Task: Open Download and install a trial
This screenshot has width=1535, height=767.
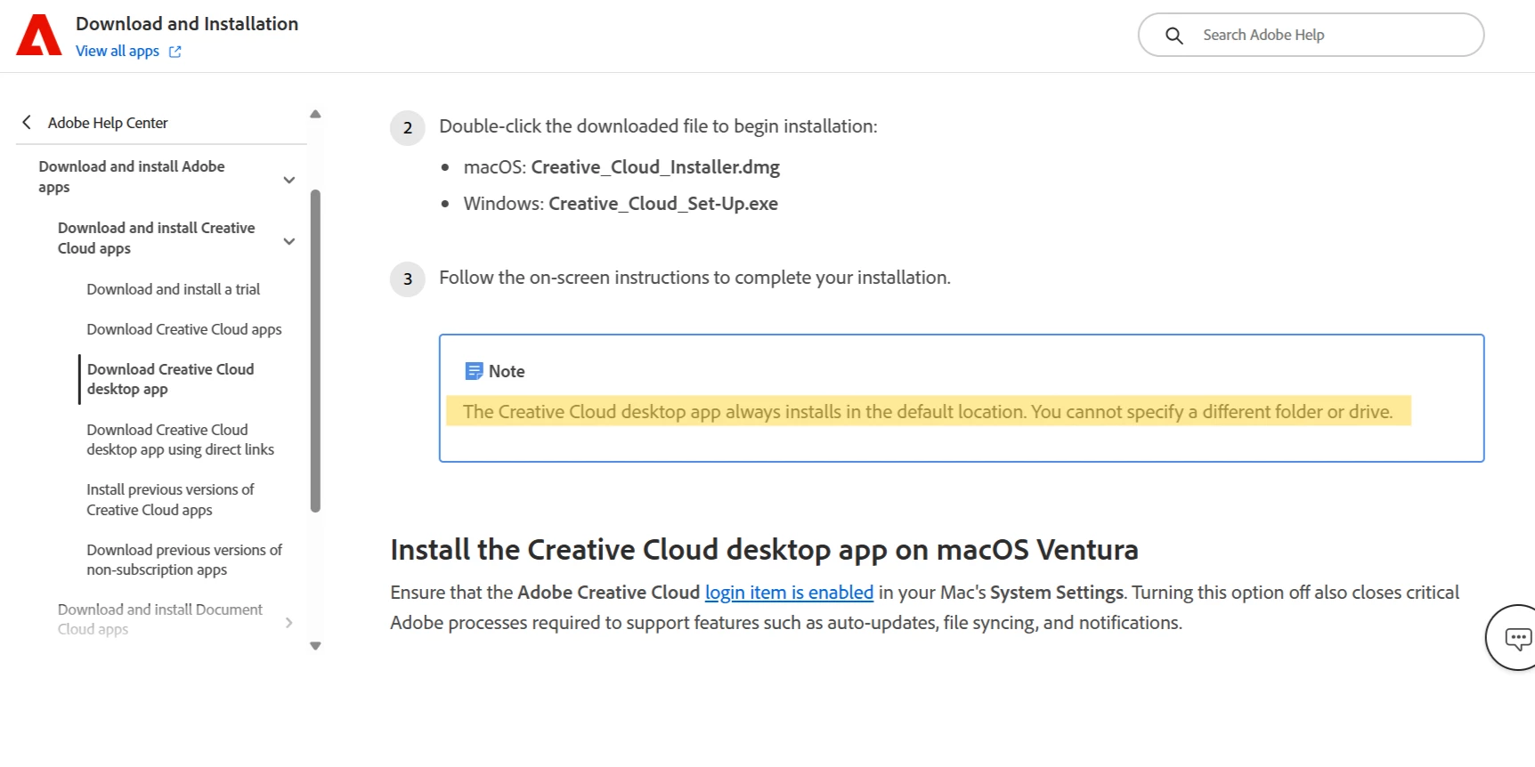Action: click(x=174, y=289)
